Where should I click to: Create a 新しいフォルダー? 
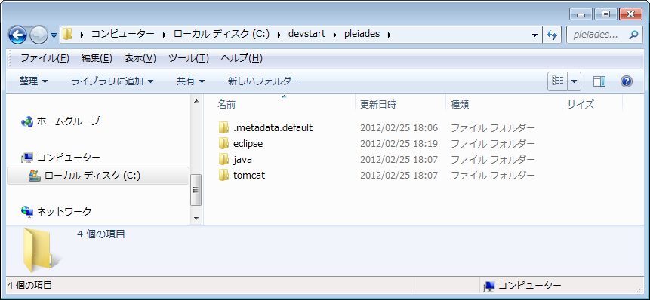(x=263, y=81)
